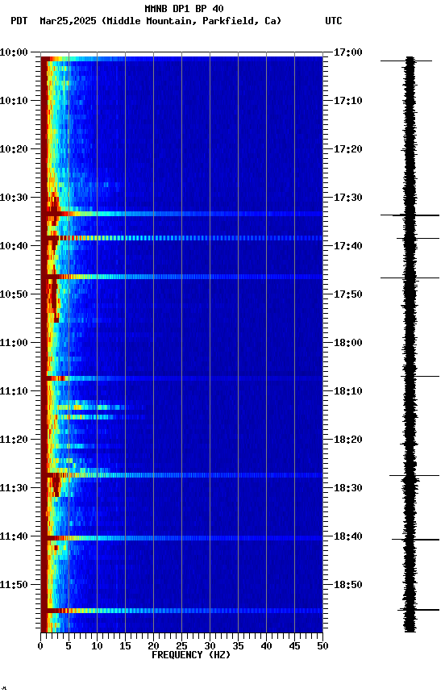Click the UTC time label '18:20'
445x697 pixels.
(x=348, y=440)
